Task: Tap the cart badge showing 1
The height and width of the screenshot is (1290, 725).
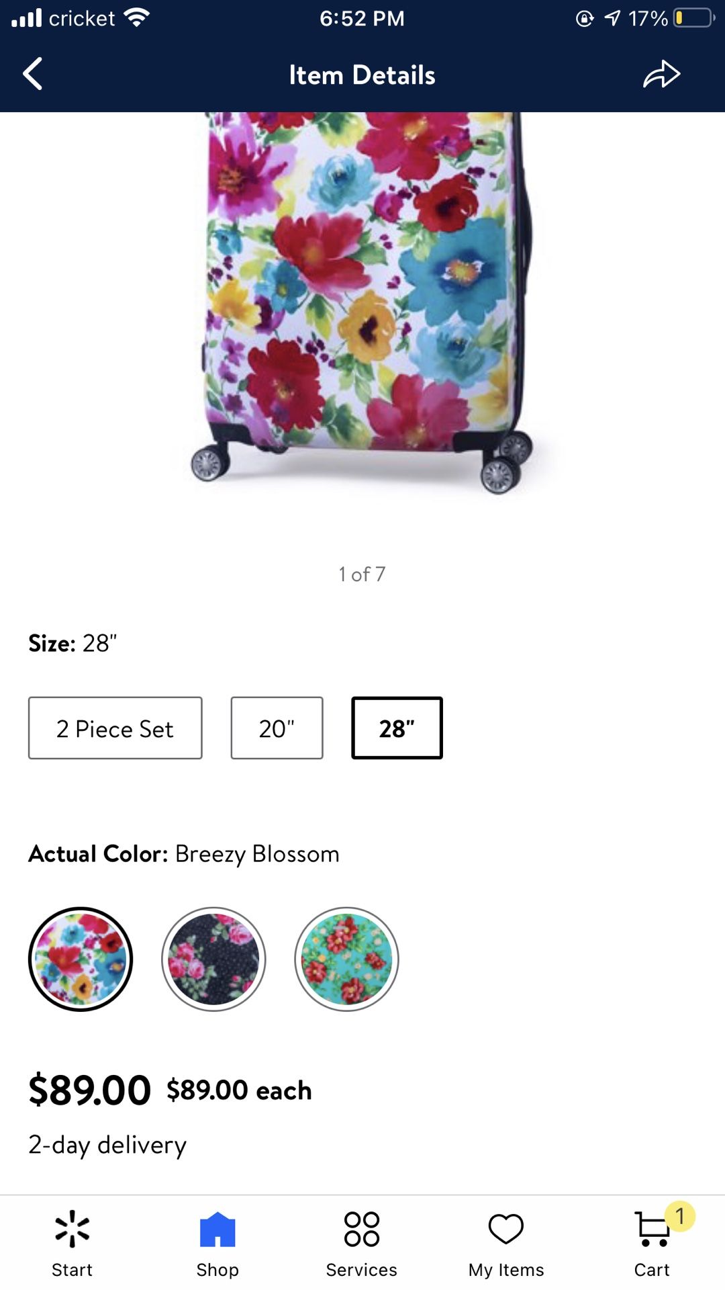Action: (680, 1216)
